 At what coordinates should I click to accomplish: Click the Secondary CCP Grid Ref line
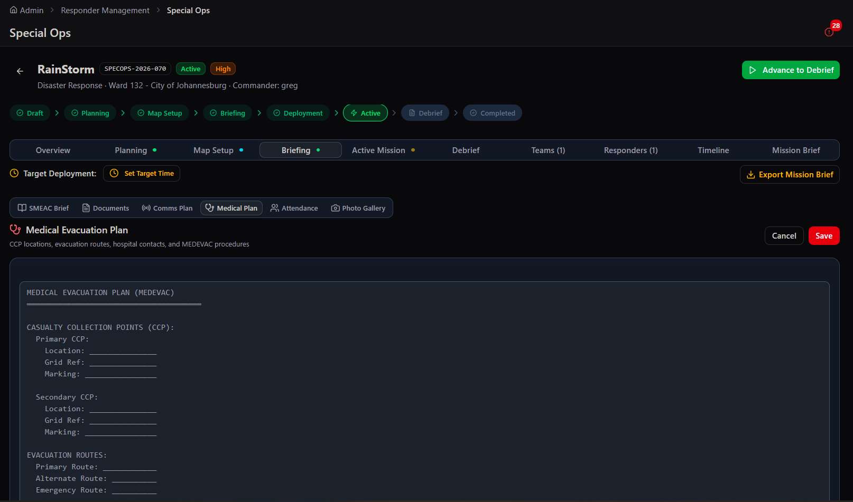[100, 420]
